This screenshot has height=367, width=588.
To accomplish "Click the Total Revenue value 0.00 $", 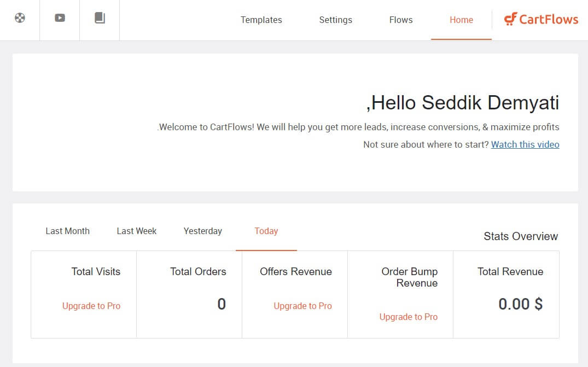I will [521, 304].
